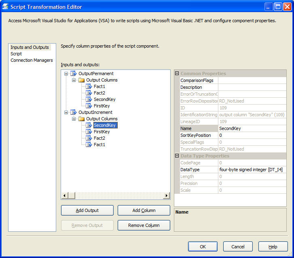Click the FirstKey column icon under OutputIncrement
This screenshot has width=294, height=258.
point(89,132)
